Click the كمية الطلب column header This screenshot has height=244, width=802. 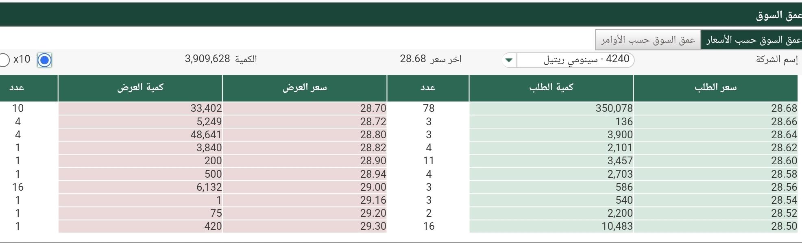(x=551, y=88)
